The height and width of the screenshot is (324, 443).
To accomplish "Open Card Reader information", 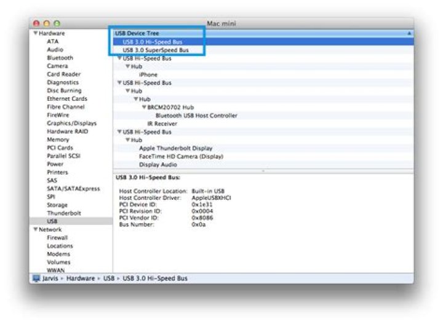I will 63,74.
